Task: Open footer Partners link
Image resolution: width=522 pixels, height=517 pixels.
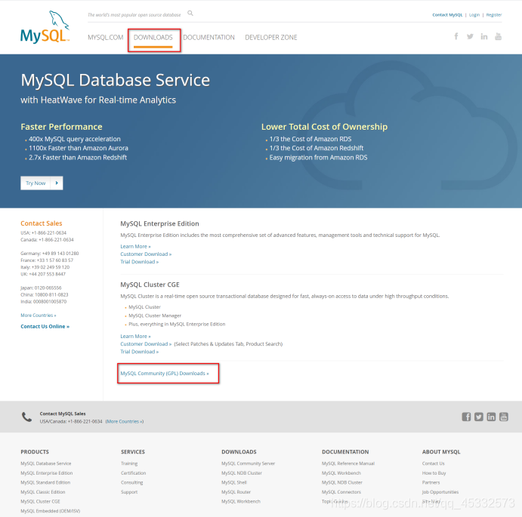Action: (431, 482)
